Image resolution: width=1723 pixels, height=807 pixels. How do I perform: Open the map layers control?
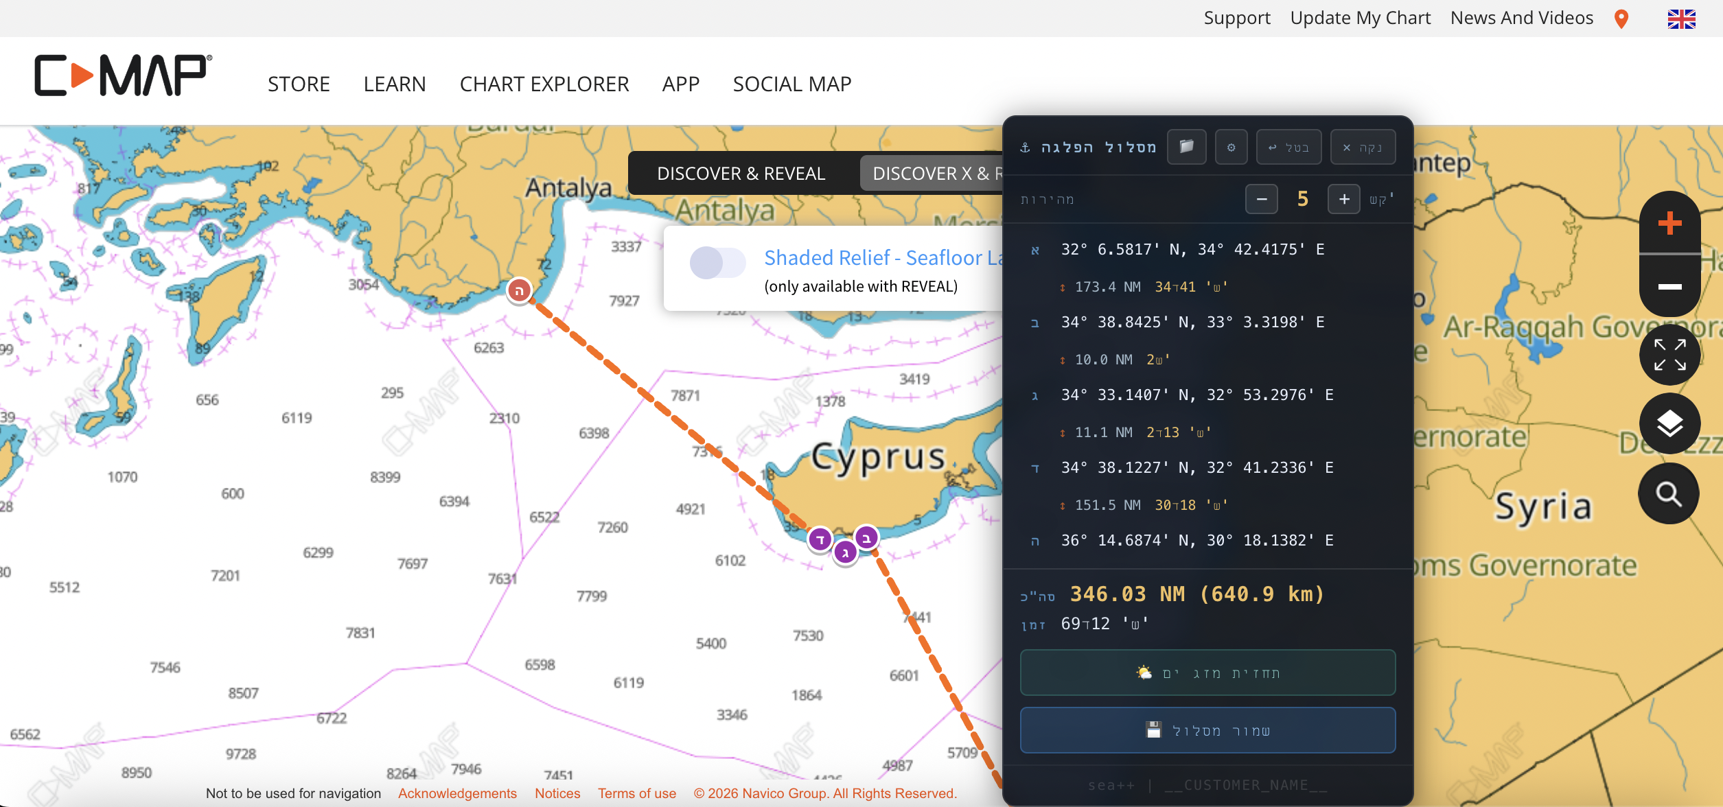1669,423
